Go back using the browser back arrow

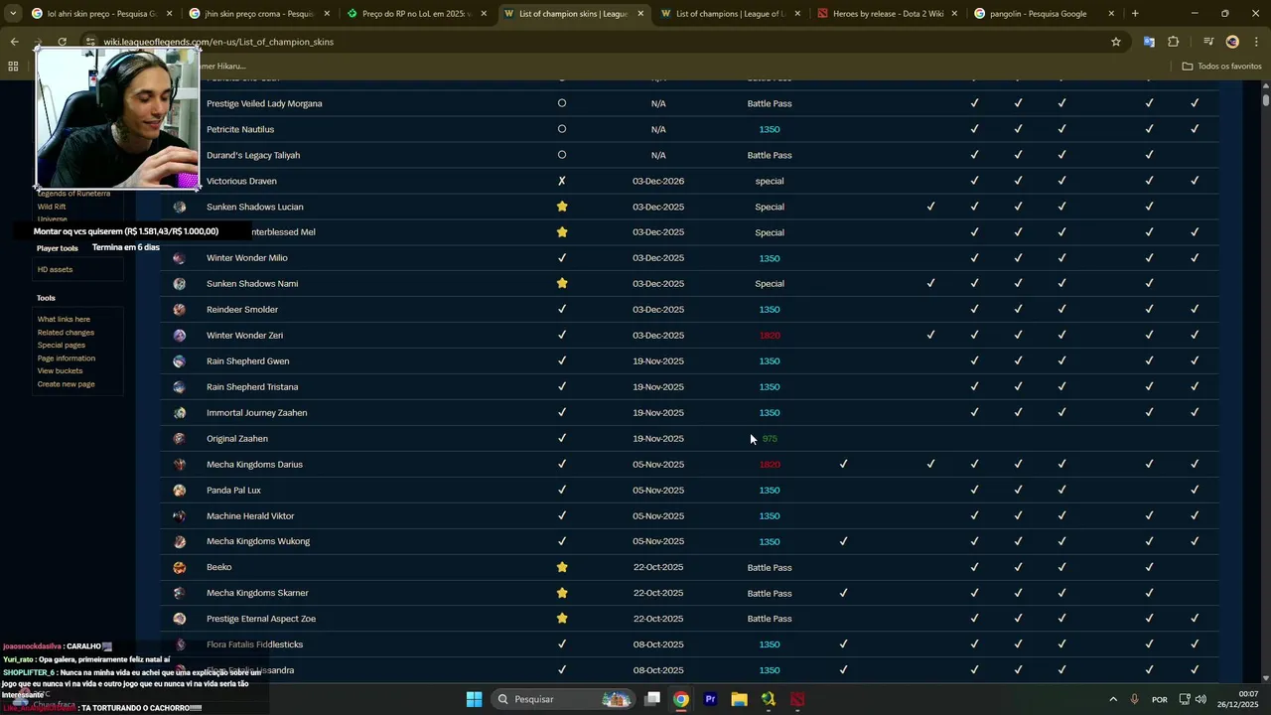[x=14, y=42]
